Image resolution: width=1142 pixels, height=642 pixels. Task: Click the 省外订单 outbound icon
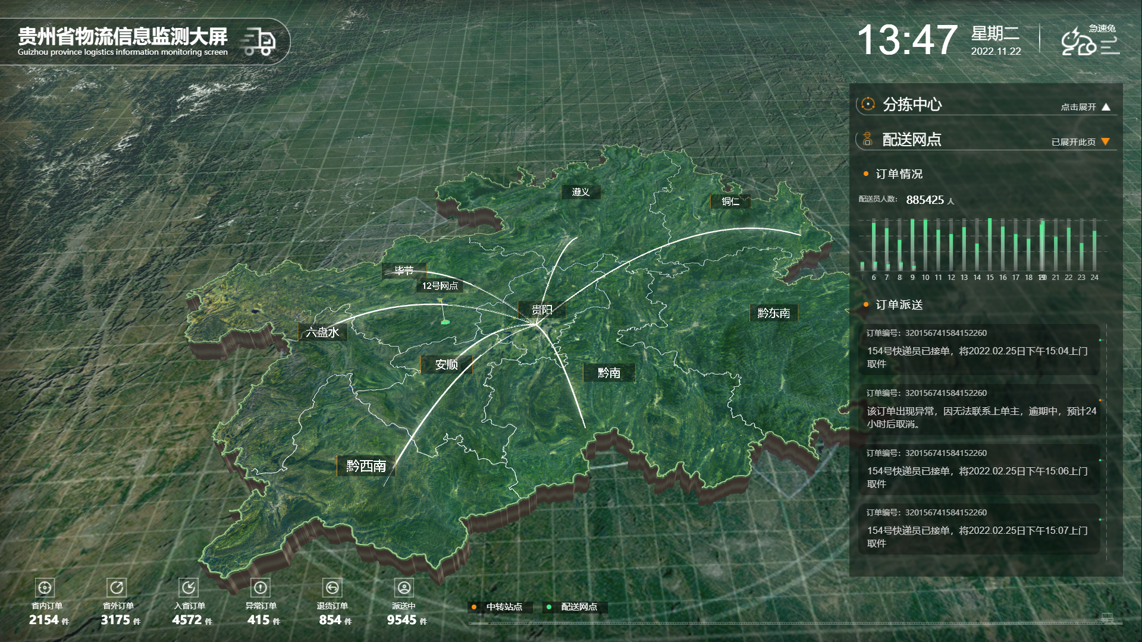(117, 588)
